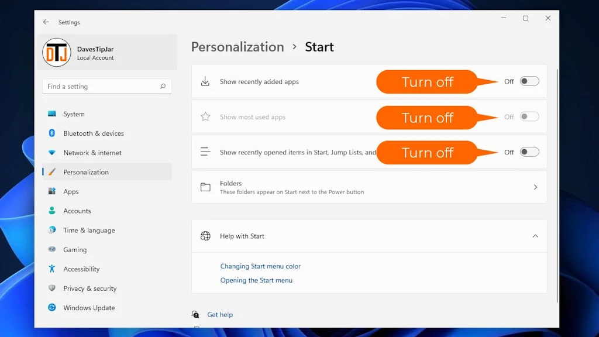Click the back arrow in Settings
The image size is (599, 337).
coord(46,22)
